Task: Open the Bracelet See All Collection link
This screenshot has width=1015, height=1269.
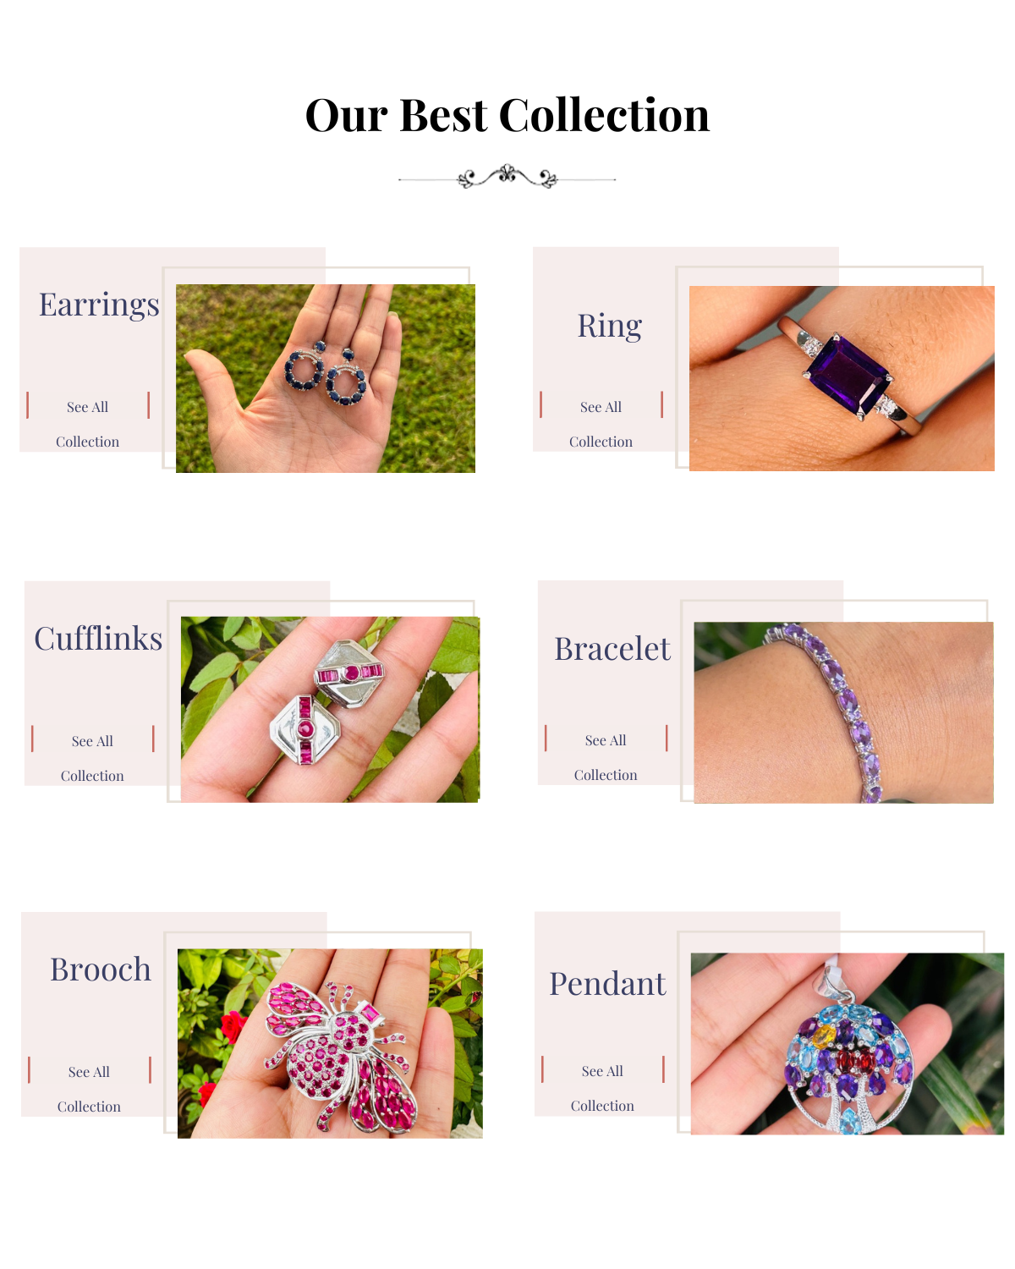Action: click(x=606, y=757)
